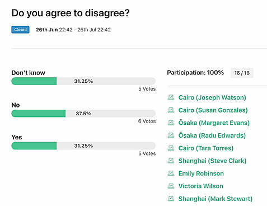The width and height of the screenshot is (267, 206).
Task: Open Cairo (Joseph Watson) voter link
Action: click(x=212, y=97)
